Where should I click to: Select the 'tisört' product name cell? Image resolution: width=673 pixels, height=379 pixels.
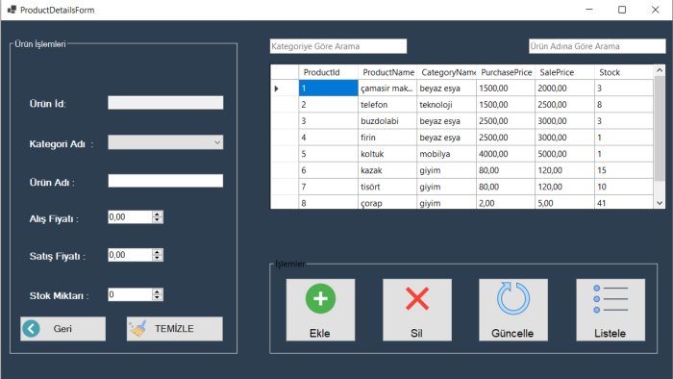click(387, 187)
